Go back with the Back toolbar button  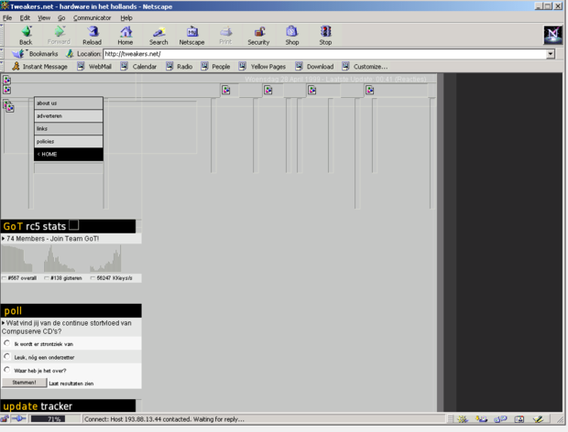click(26, 36)
